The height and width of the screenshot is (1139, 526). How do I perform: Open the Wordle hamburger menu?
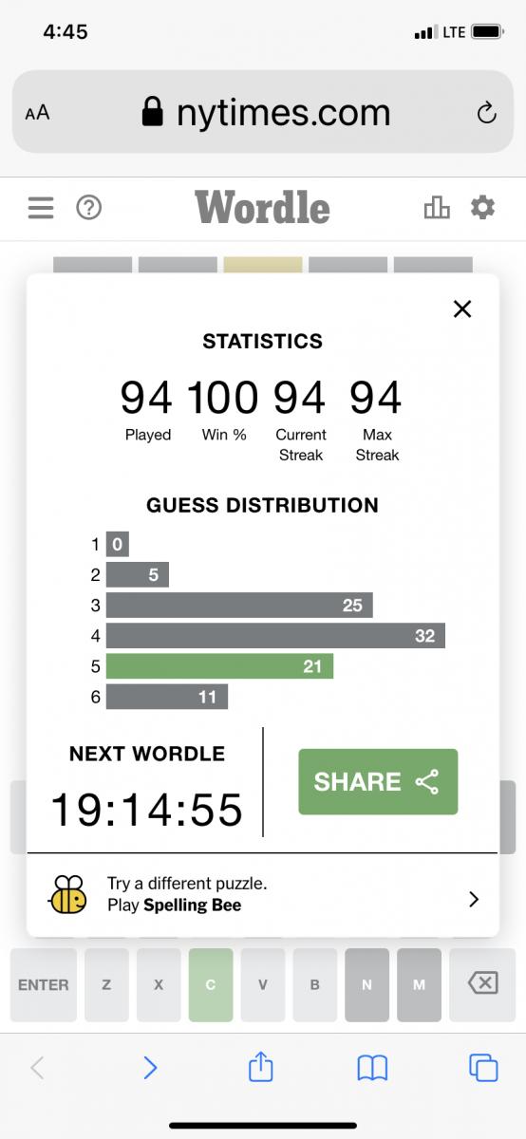(x=41, y=208)
